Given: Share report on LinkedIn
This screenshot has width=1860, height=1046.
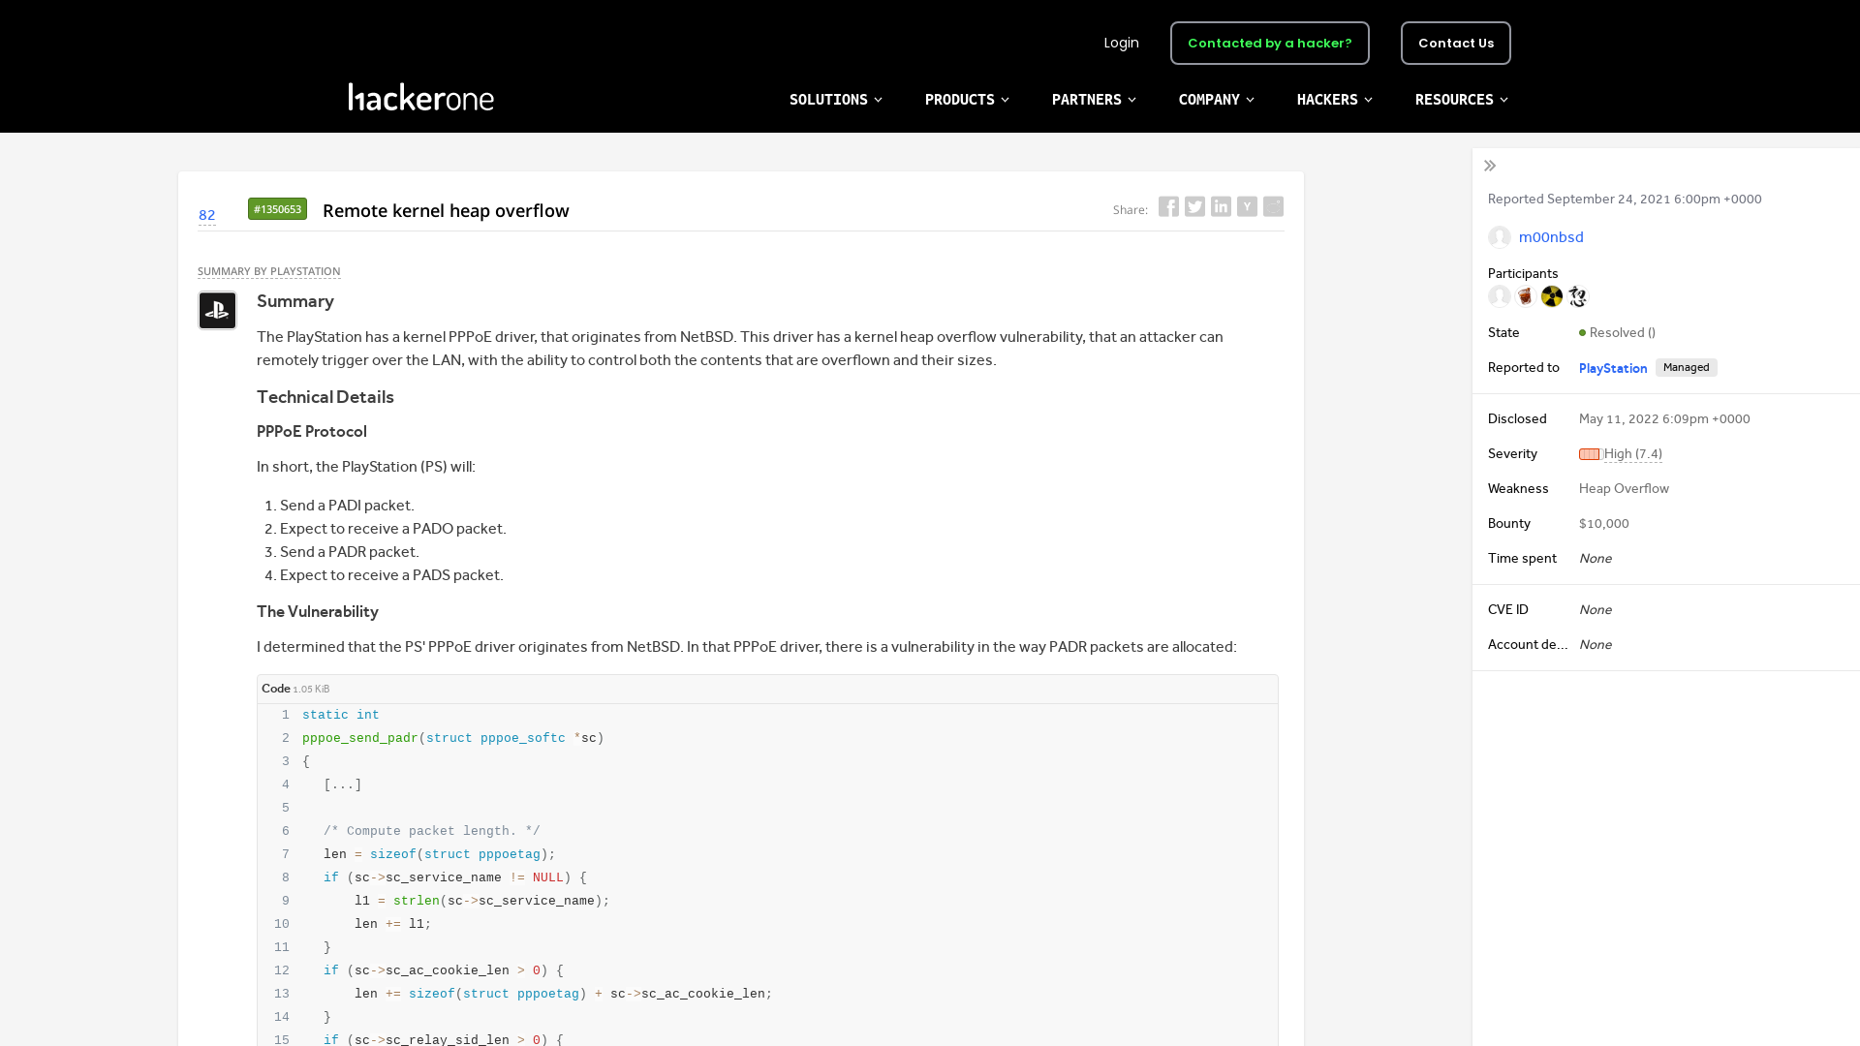Looking at the screenshot, I should 1221,206.
